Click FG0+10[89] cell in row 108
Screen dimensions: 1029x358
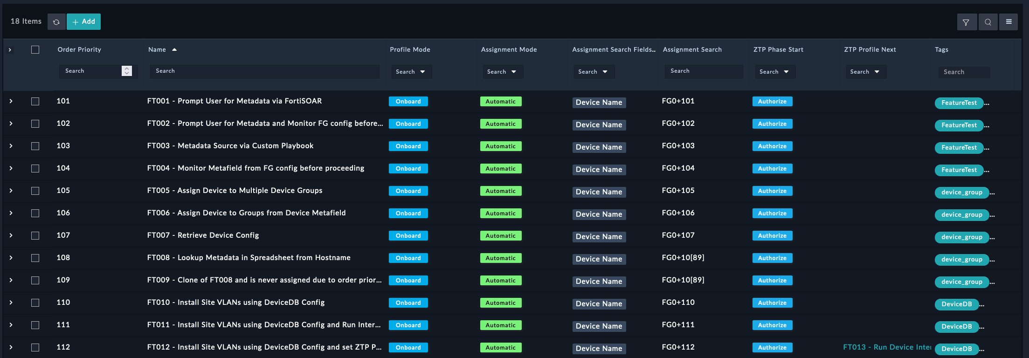click(683, 258)
